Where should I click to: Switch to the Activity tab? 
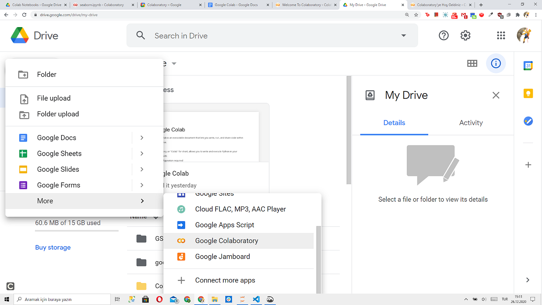point(471,123)
